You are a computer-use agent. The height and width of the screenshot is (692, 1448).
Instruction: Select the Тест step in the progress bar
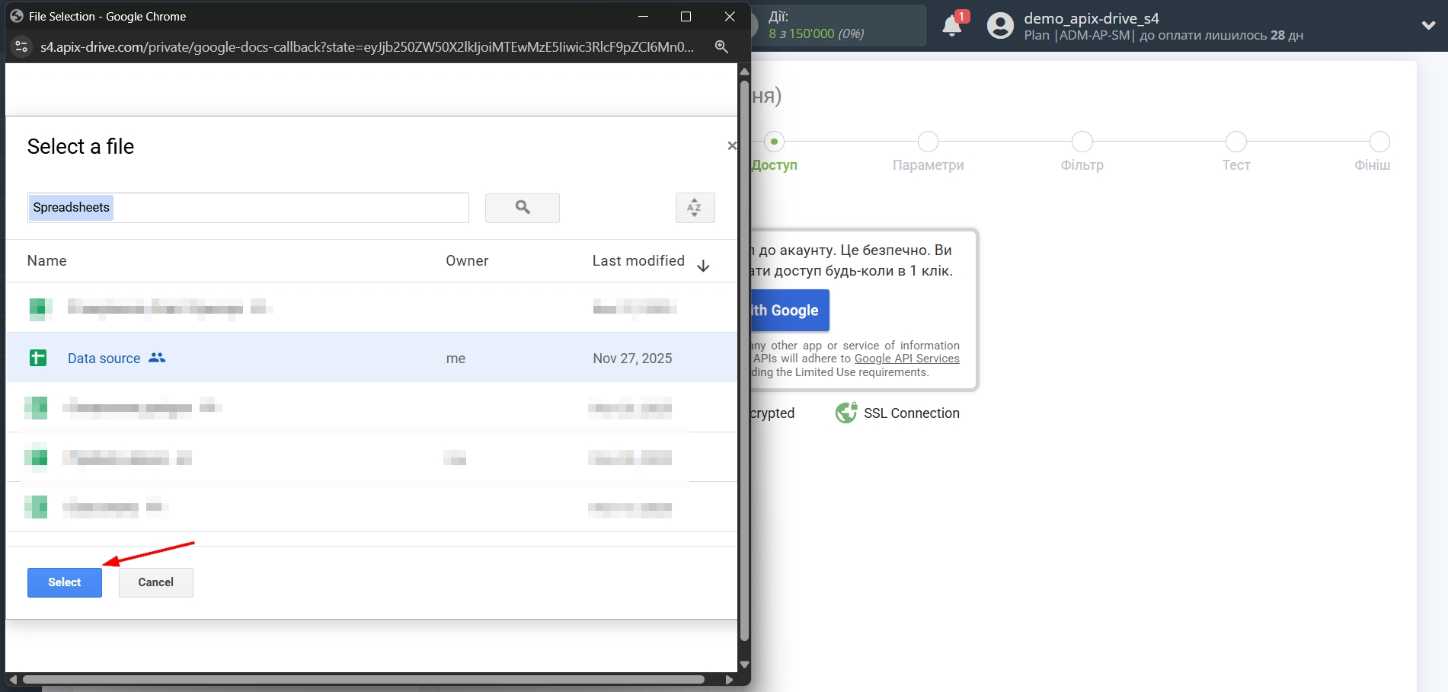click(x=1235, y=142)
